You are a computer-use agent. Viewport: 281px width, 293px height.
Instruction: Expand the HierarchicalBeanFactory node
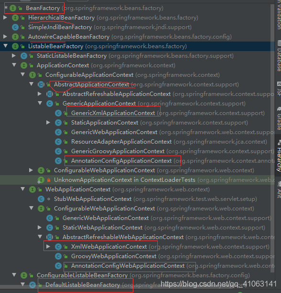[5, 17]
